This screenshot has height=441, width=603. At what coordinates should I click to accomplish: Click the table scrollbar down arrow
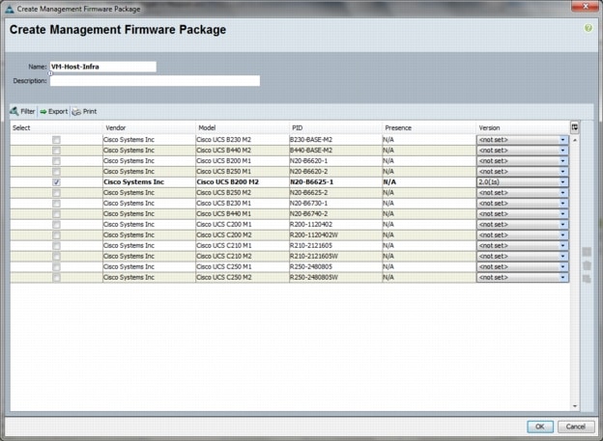tap(575, 406)
